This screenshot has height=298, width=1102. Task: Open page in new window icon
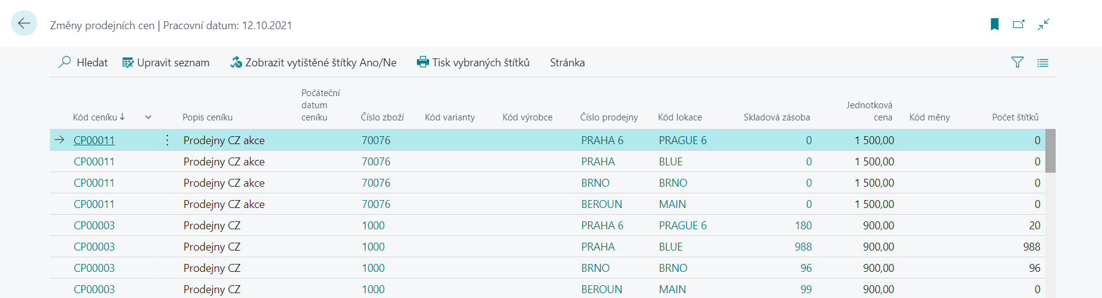[1018, 24]
